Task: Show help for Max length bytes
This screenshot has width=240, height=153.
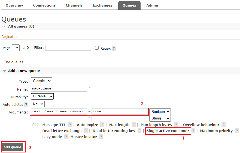Action: point(176,125)
